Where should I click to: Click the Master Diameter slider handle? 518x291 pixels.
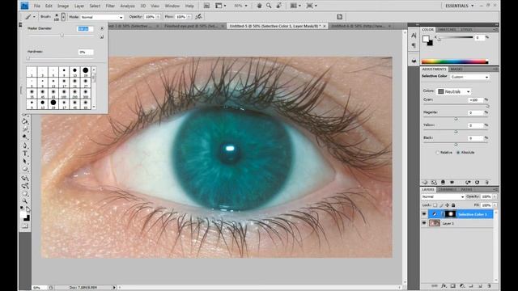[62, 35]
